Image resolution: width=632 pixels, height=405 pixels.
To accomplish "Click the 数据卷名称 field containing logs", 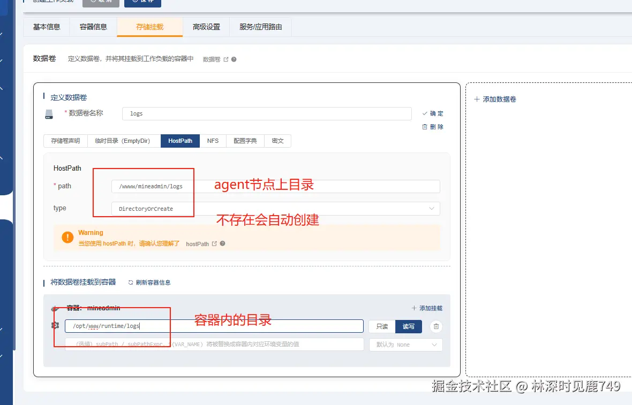I will pos(267,113).
